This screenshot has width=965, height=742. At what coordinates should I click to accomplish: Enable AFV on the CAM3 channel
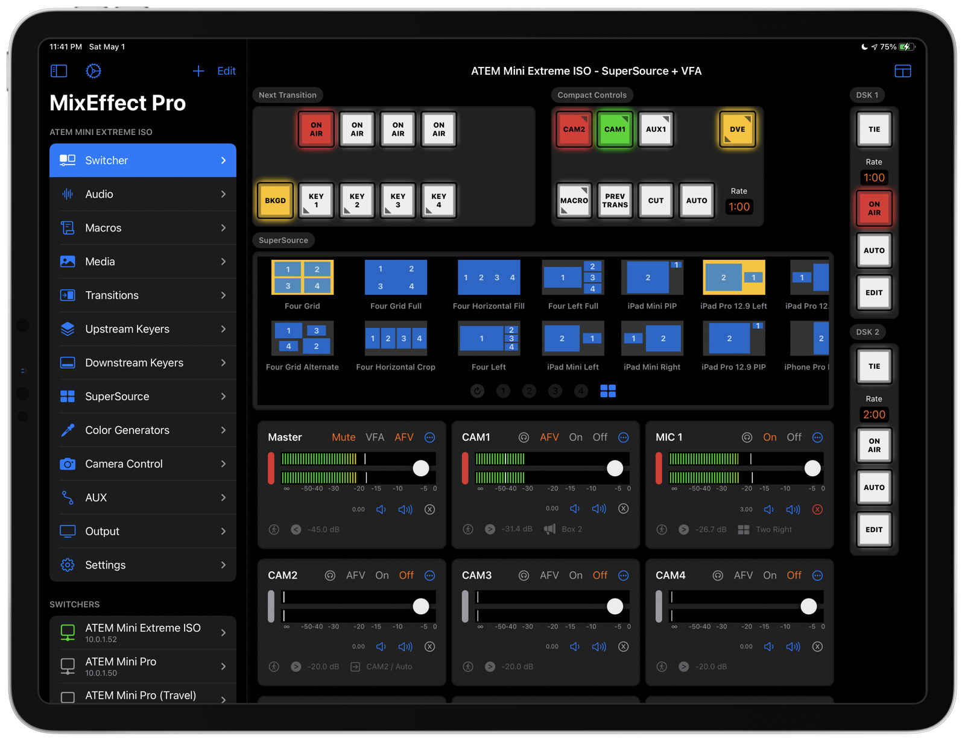point(549,576)
